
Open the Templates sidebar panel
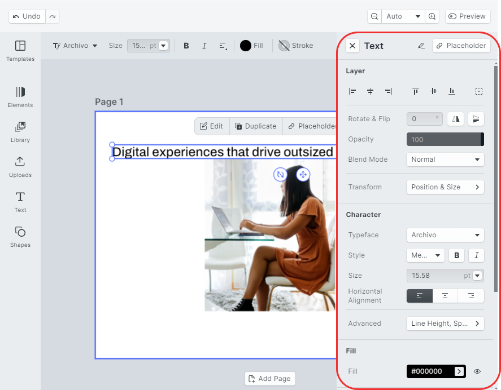coord(20,51)
